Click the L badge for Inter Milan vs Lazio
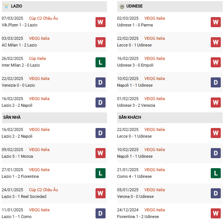 click(x=100, y=62)
